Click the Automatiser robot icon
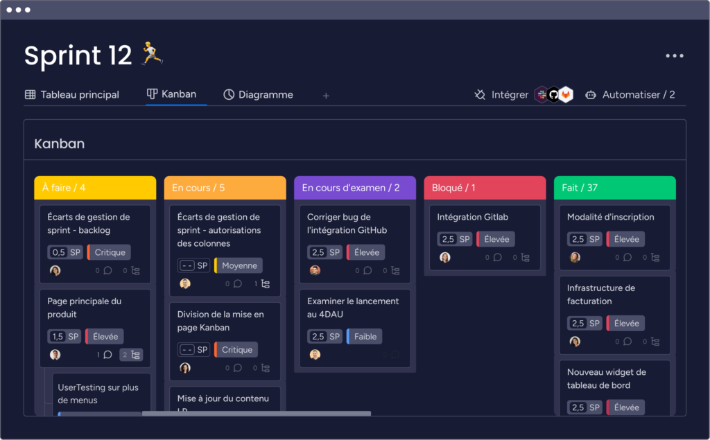 pyautogui.click(x=591, y=95)
